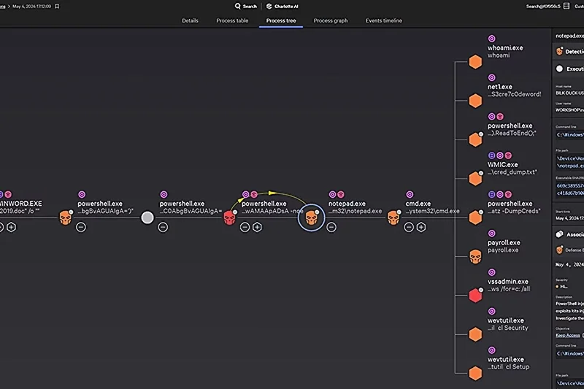Click the bookmark icon in top bar
Image resolution: width=584 pixels, height=389 pixels.
point(58,6)
